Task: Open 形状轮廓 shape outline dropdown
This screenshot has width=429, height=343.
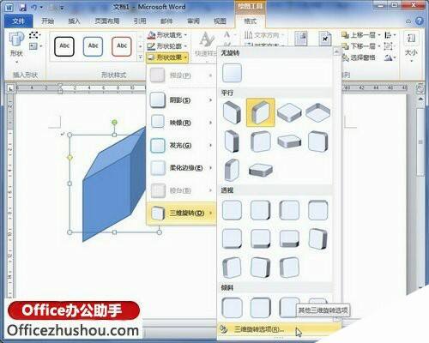Action: click(x=167, y=46)
